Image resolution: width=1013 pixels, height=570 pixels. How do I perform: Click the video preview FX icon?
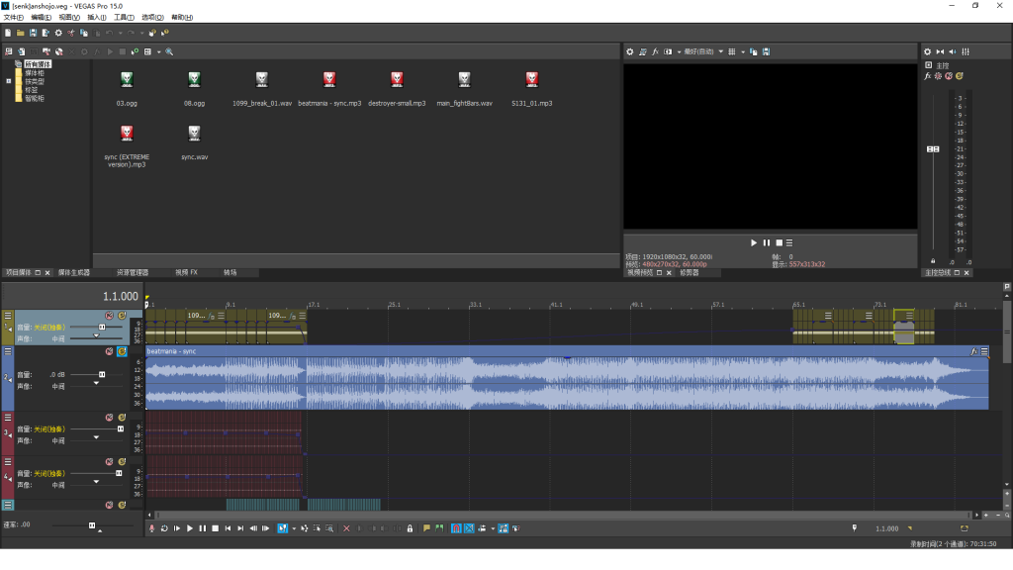point(655,51)
